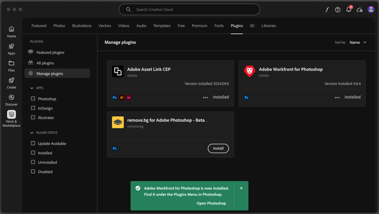This screenshot has width=379, height=214.
Task: Click the Search Creative Cloud field
Action: pos(189,10)
